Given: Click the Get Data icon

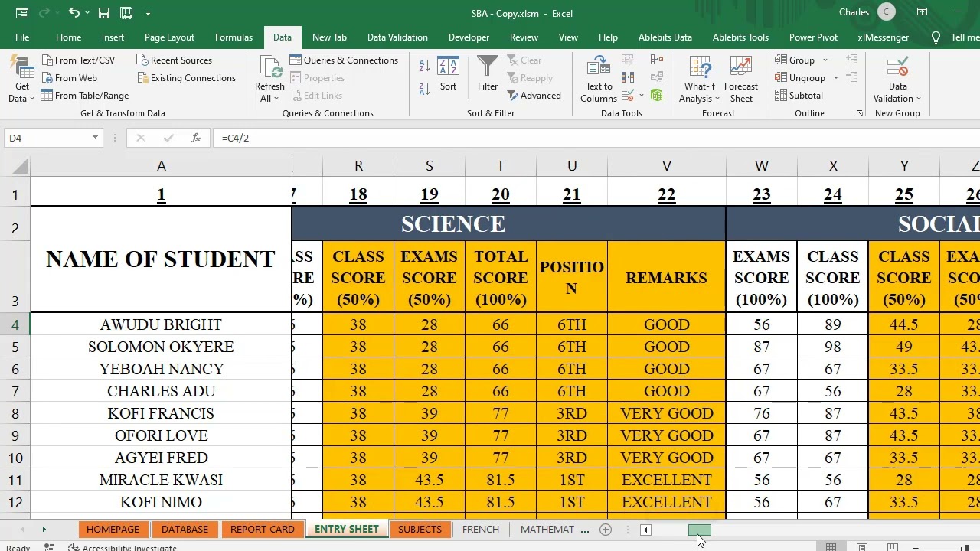Looking at the screenshot, I should [x=22, y=67].
